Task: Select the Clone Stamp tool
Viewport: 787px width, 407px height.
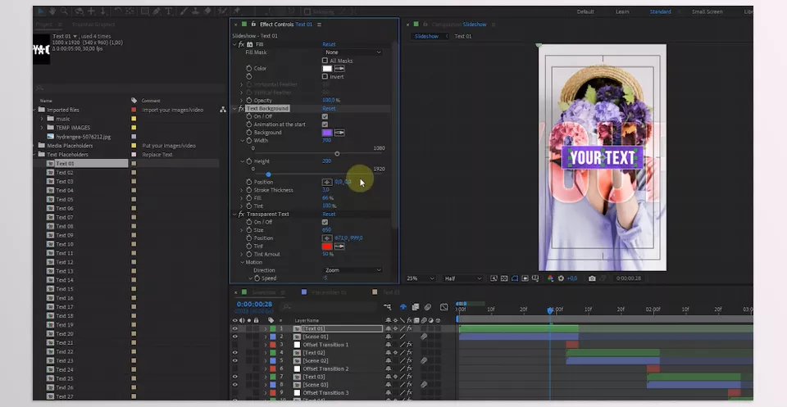Action: pyautogui.click(x=196, y=11)
